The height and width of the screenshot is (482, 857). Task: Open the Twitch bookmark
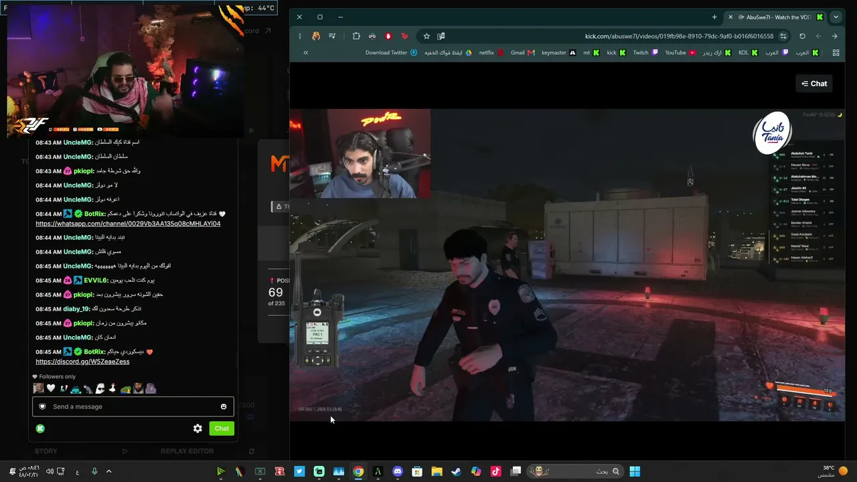click(645, 53)
